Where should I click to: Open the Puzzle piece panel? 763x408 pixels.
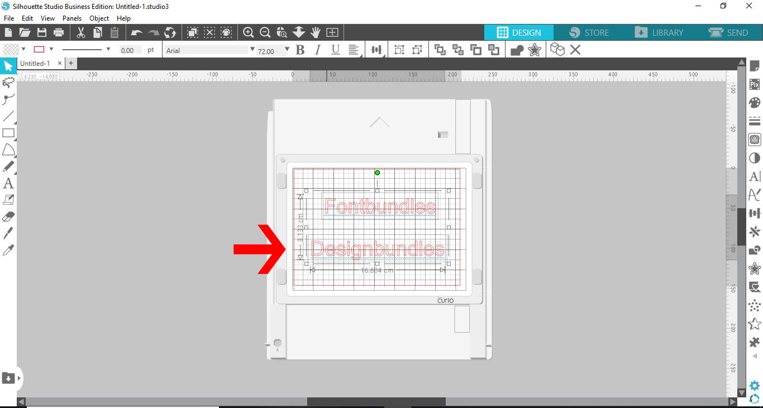tap(755, 342)
